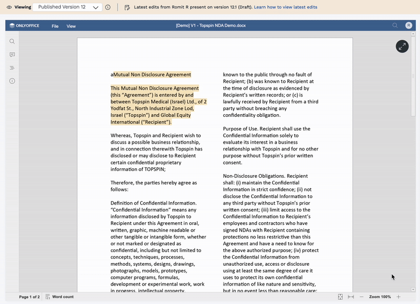The image size is (420, 304).
Task: Click Fit to page icon
Action: (340, 297)
